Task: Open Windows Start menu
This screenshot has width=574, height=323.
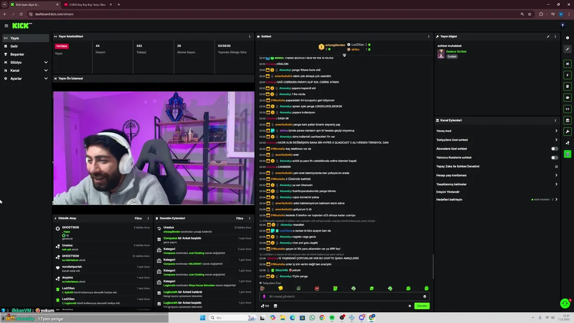Action: coord(202,318)
